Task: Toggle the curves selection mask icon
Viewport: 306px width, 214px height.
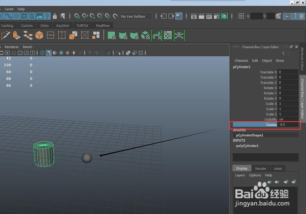Action: (9, 16)
